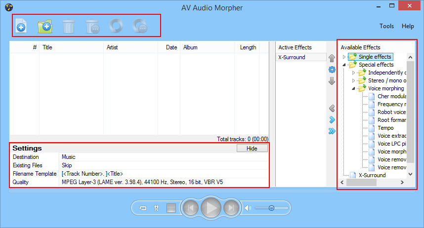This screenshot has height=228, width=424.
Task: Open effect settings gear icon
Action: tap(332, 70)
